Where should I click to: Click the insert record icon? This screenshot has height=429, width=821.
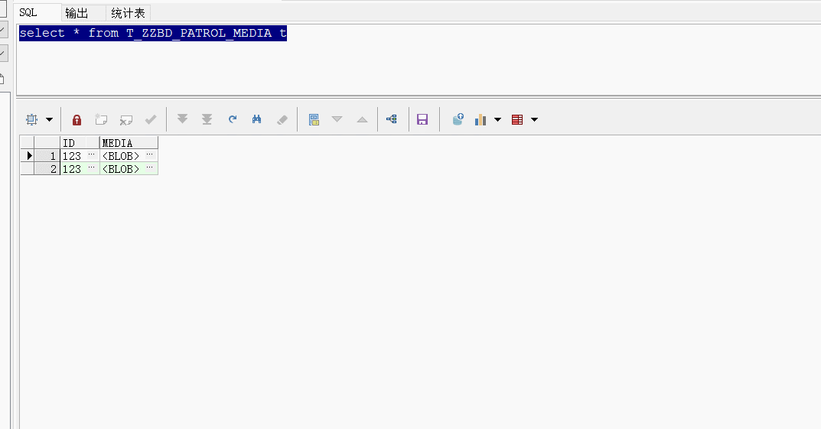click(101, 120)
